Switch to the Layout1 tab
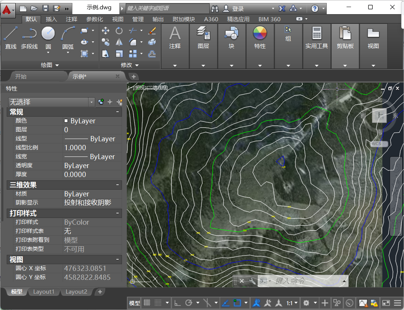Viewport: 404px width, 310px height. point(44,292)
